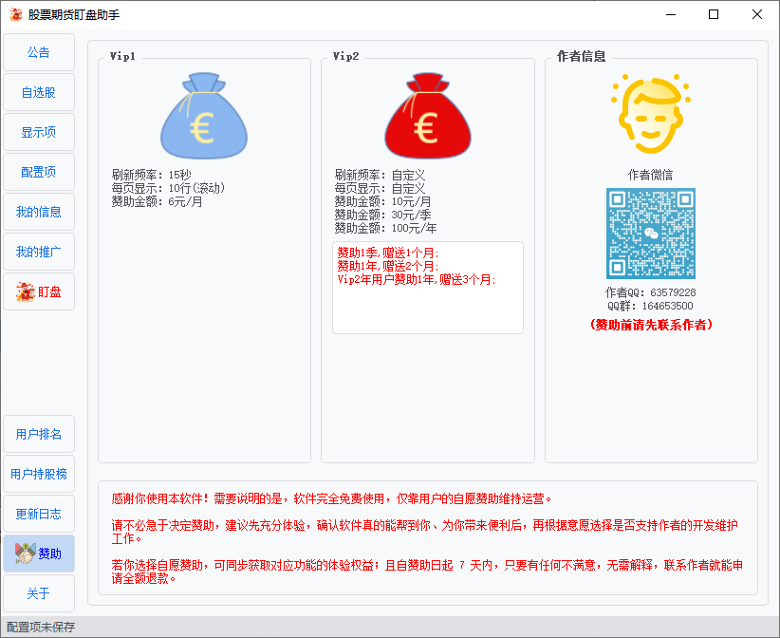This screenshot has height=638, width=780.
Task: Open the 显示项 section
Action: (39, 132)
